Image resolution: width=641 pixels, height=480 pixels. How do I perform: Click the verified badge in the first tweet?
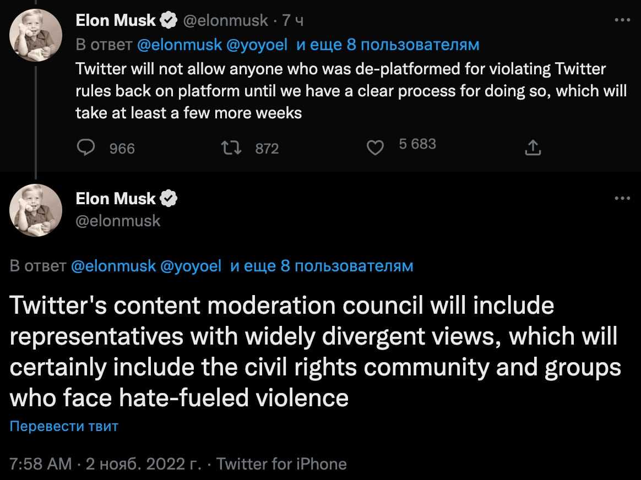point(168,20)
